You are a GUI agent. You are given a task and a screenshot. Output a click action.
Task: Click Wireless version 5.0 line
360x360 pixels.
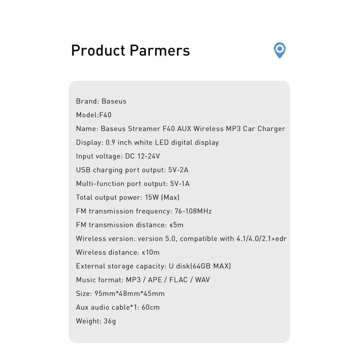(x=181, y=239)
